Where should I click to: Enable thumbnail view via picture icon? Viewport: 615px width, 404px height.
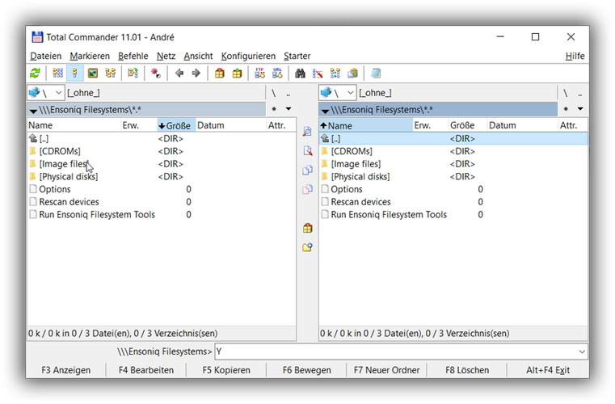93,74
